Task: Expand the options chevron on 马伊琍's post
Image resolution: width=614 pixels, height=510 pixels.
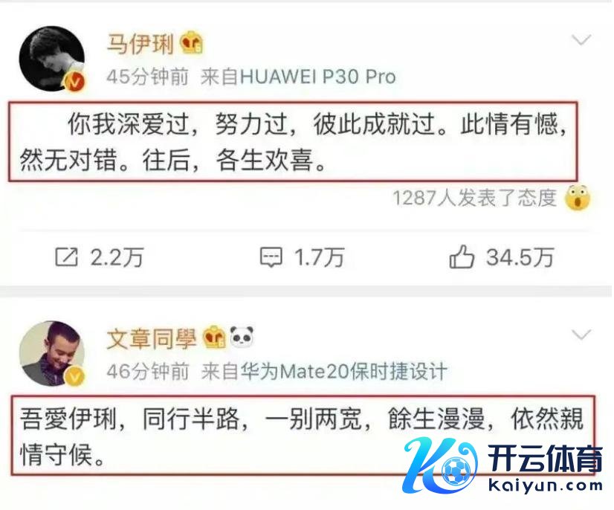Action: click(x=581, y=39)
